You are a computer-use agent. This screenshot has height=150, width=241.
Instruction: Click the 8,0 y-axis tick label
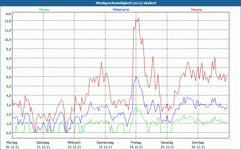point(8,58)
